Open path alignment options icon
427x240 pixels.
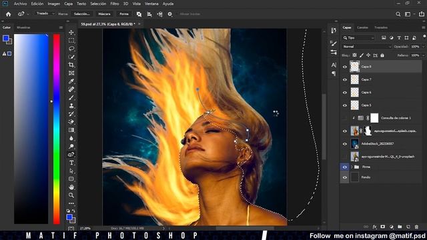coord(149,14)
